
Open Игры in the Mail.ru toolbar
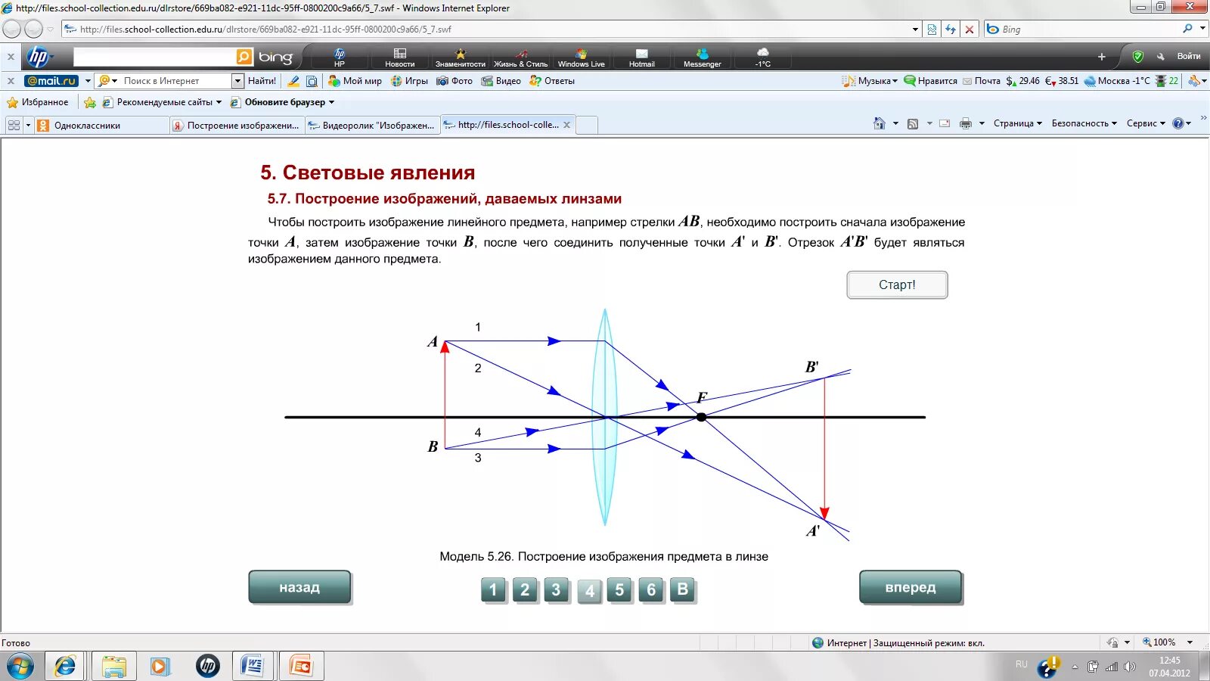click(409, 81)
